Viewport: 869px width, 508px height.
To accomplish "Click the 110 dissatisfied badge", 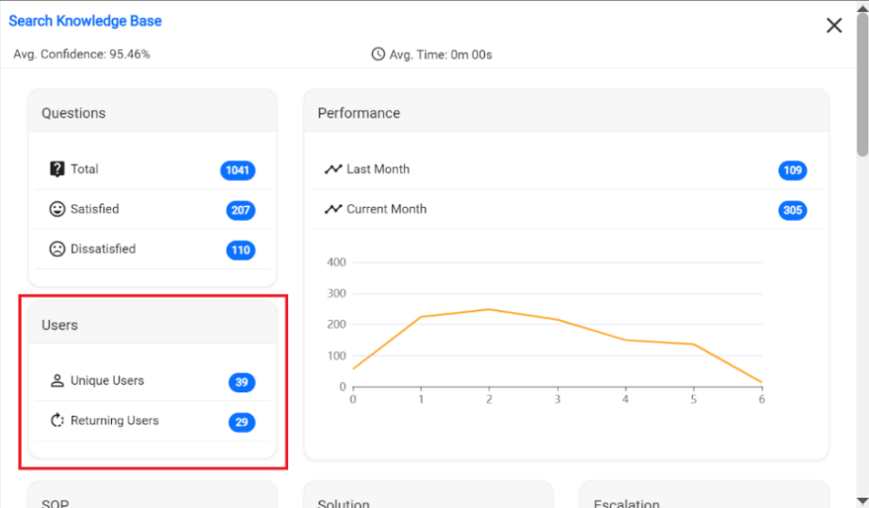I will pyautogui.click(x=240, y=250).
